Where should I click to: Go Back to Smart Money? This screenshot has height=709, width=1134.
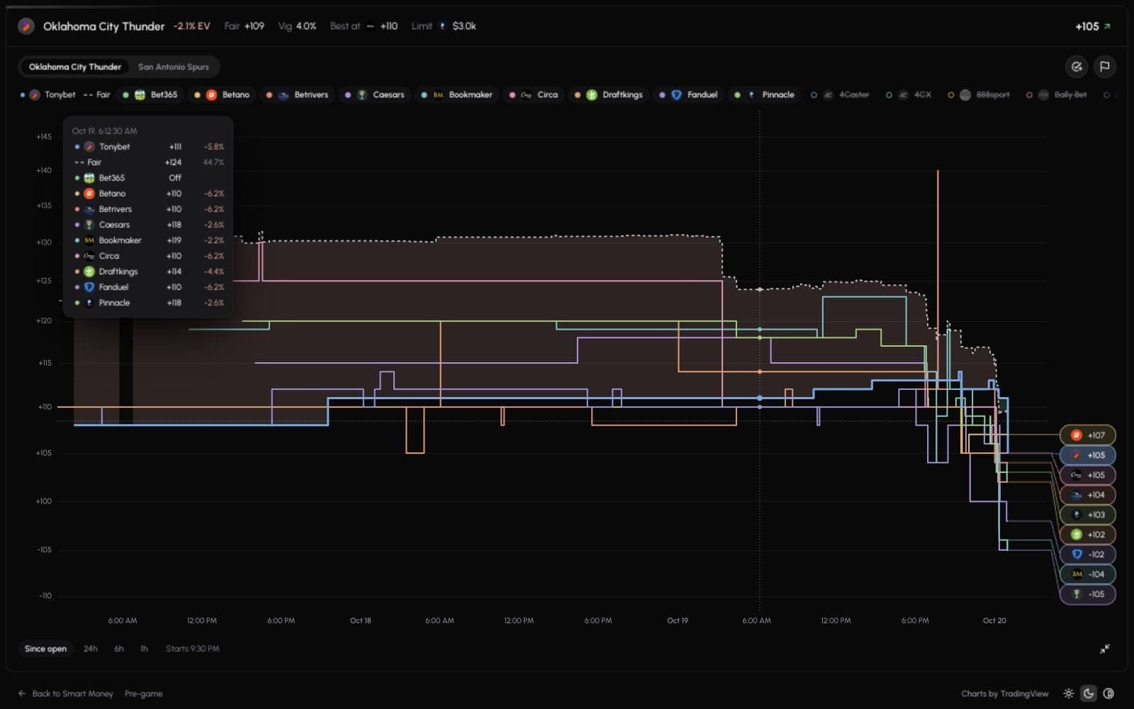66,693
